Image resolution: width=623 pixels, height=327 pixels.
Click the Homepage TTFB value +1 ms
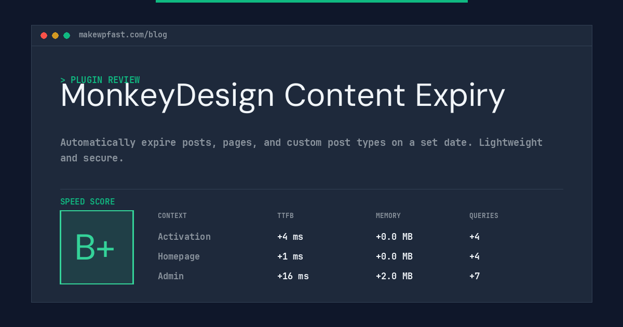(290, 256)
